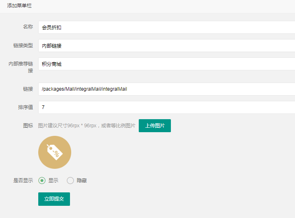This screenshot has width=295, height=218.
Task: Click the 上传图片 upload button
Action: 155,126
